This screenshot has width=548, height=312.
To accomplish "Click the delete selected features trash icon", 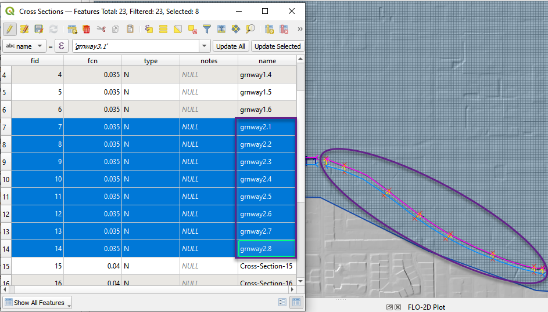I will [x=86, y=29].
